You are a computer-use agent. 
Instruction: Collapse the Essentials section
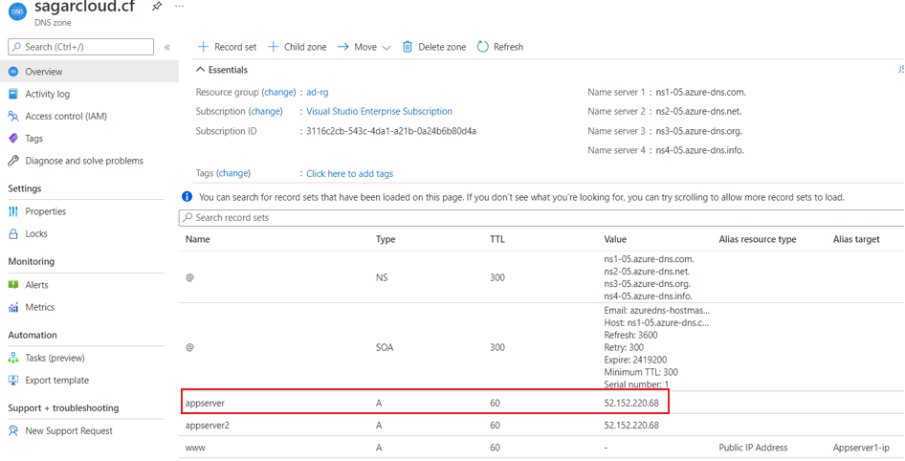(x=200, y=70)
